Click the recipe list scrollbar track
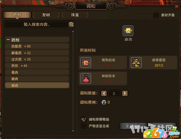The width and height of the screenshot is (181, 139). point(73,81)
